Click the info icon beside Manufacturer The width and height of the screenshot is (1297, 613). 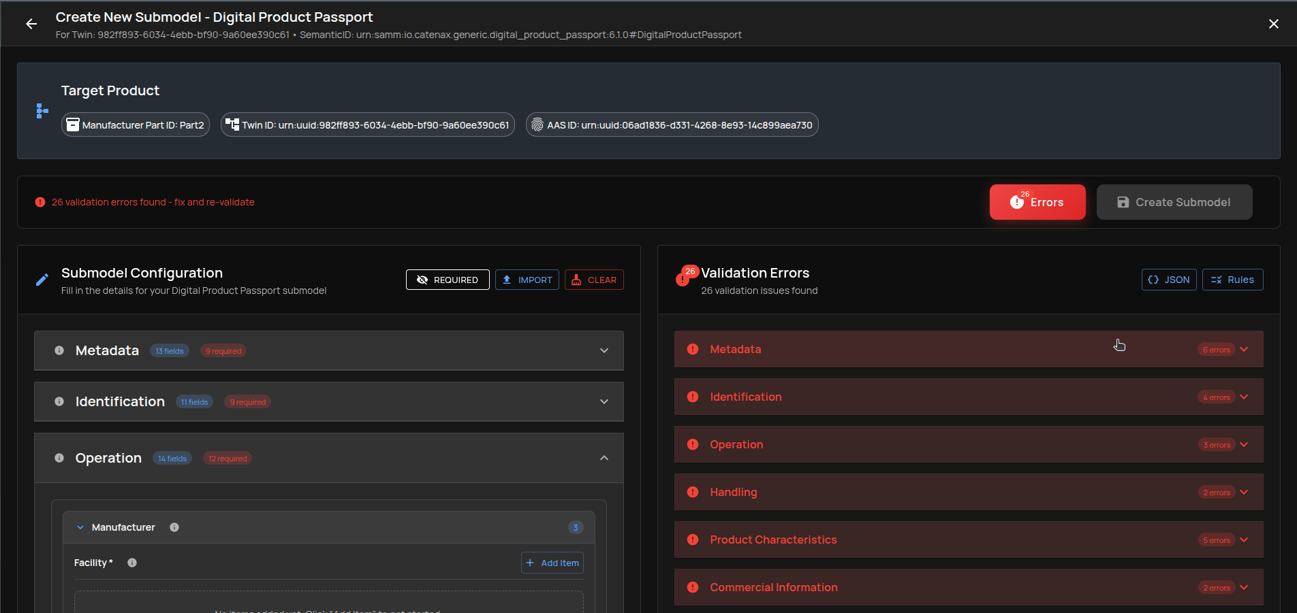(x=174, y=527)
